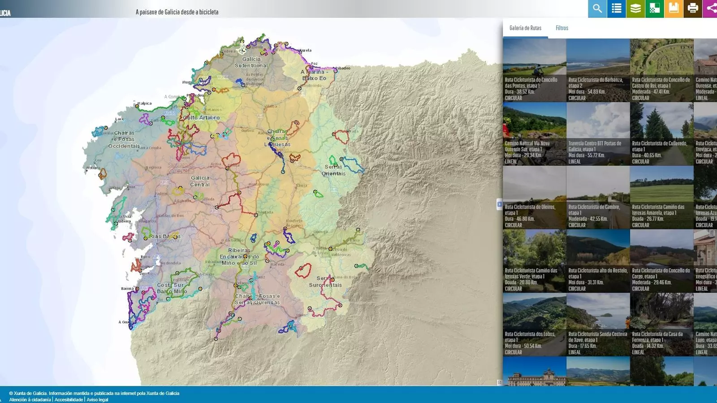Click the small icon at map bottom-right corner
The height and width of the screenshot is (403, 717).
(x=499, y=382)
